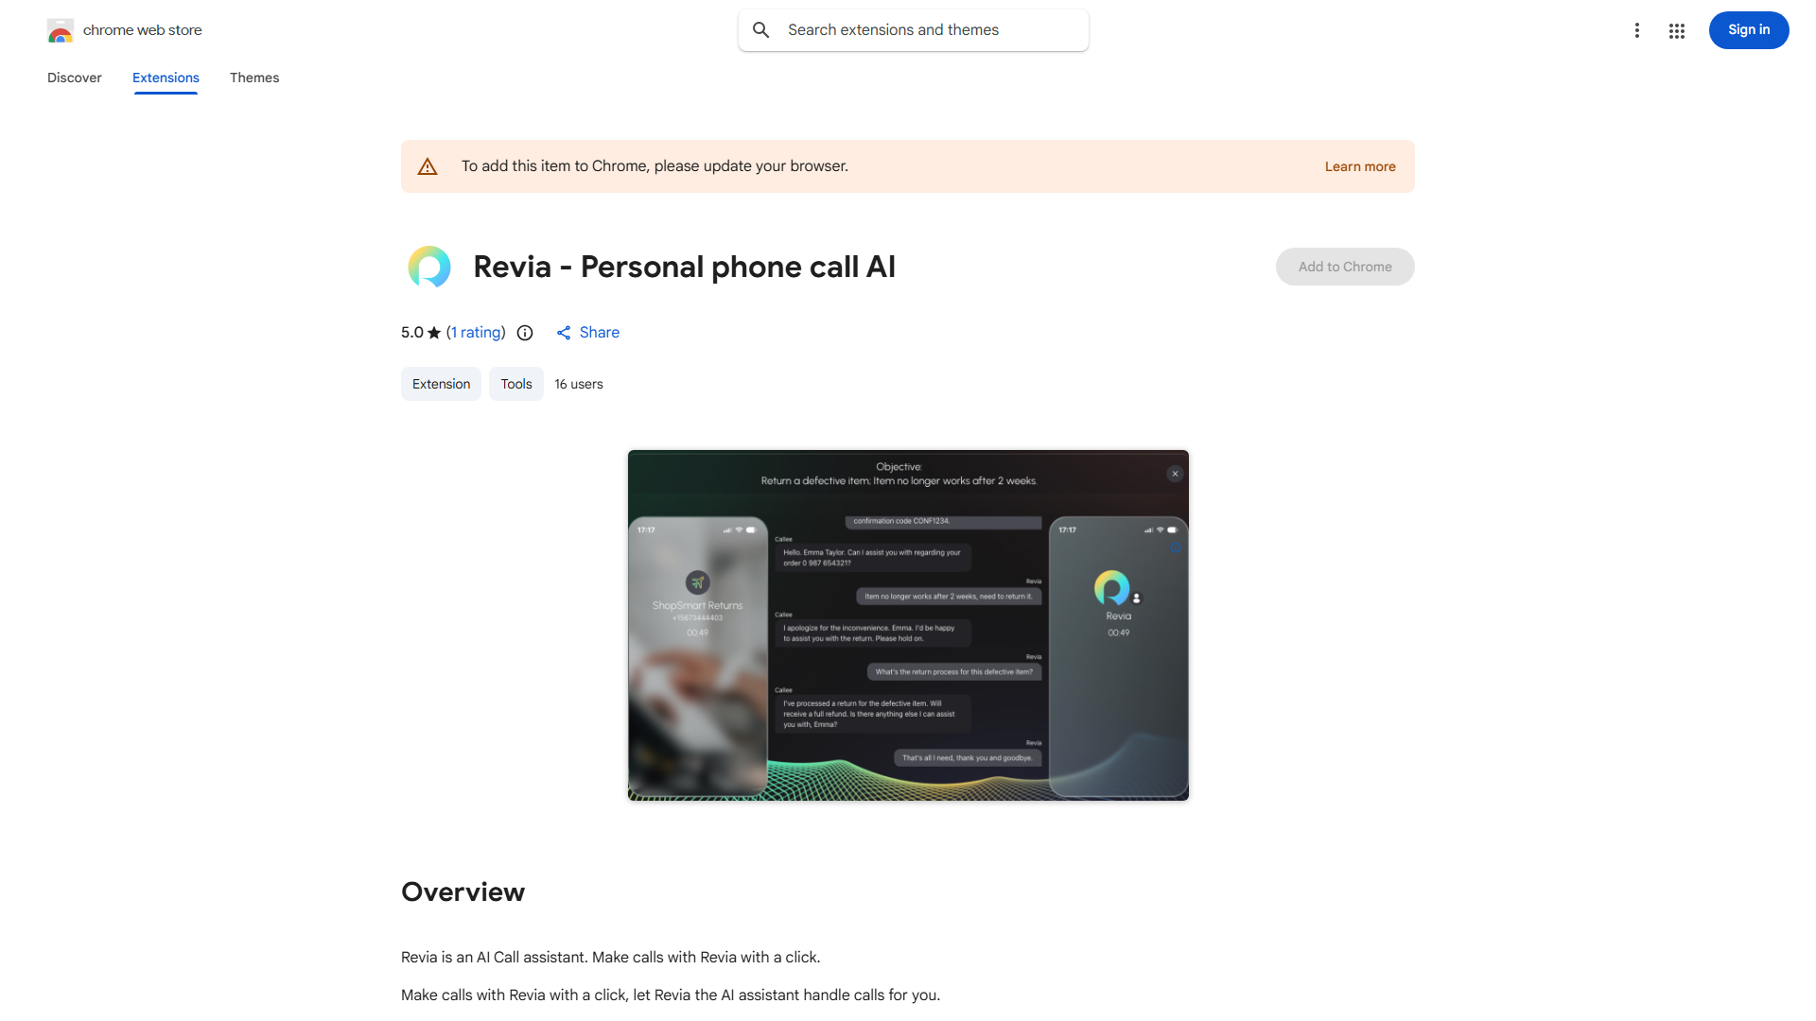This screenshot has height=1021, width=1816.
Task: Focus the Search extensions and themes field
Action: (914, 30)
